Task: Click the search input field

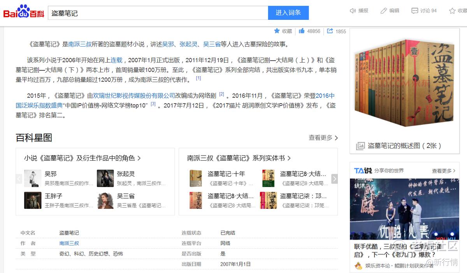Action: [x=158, y=12]
